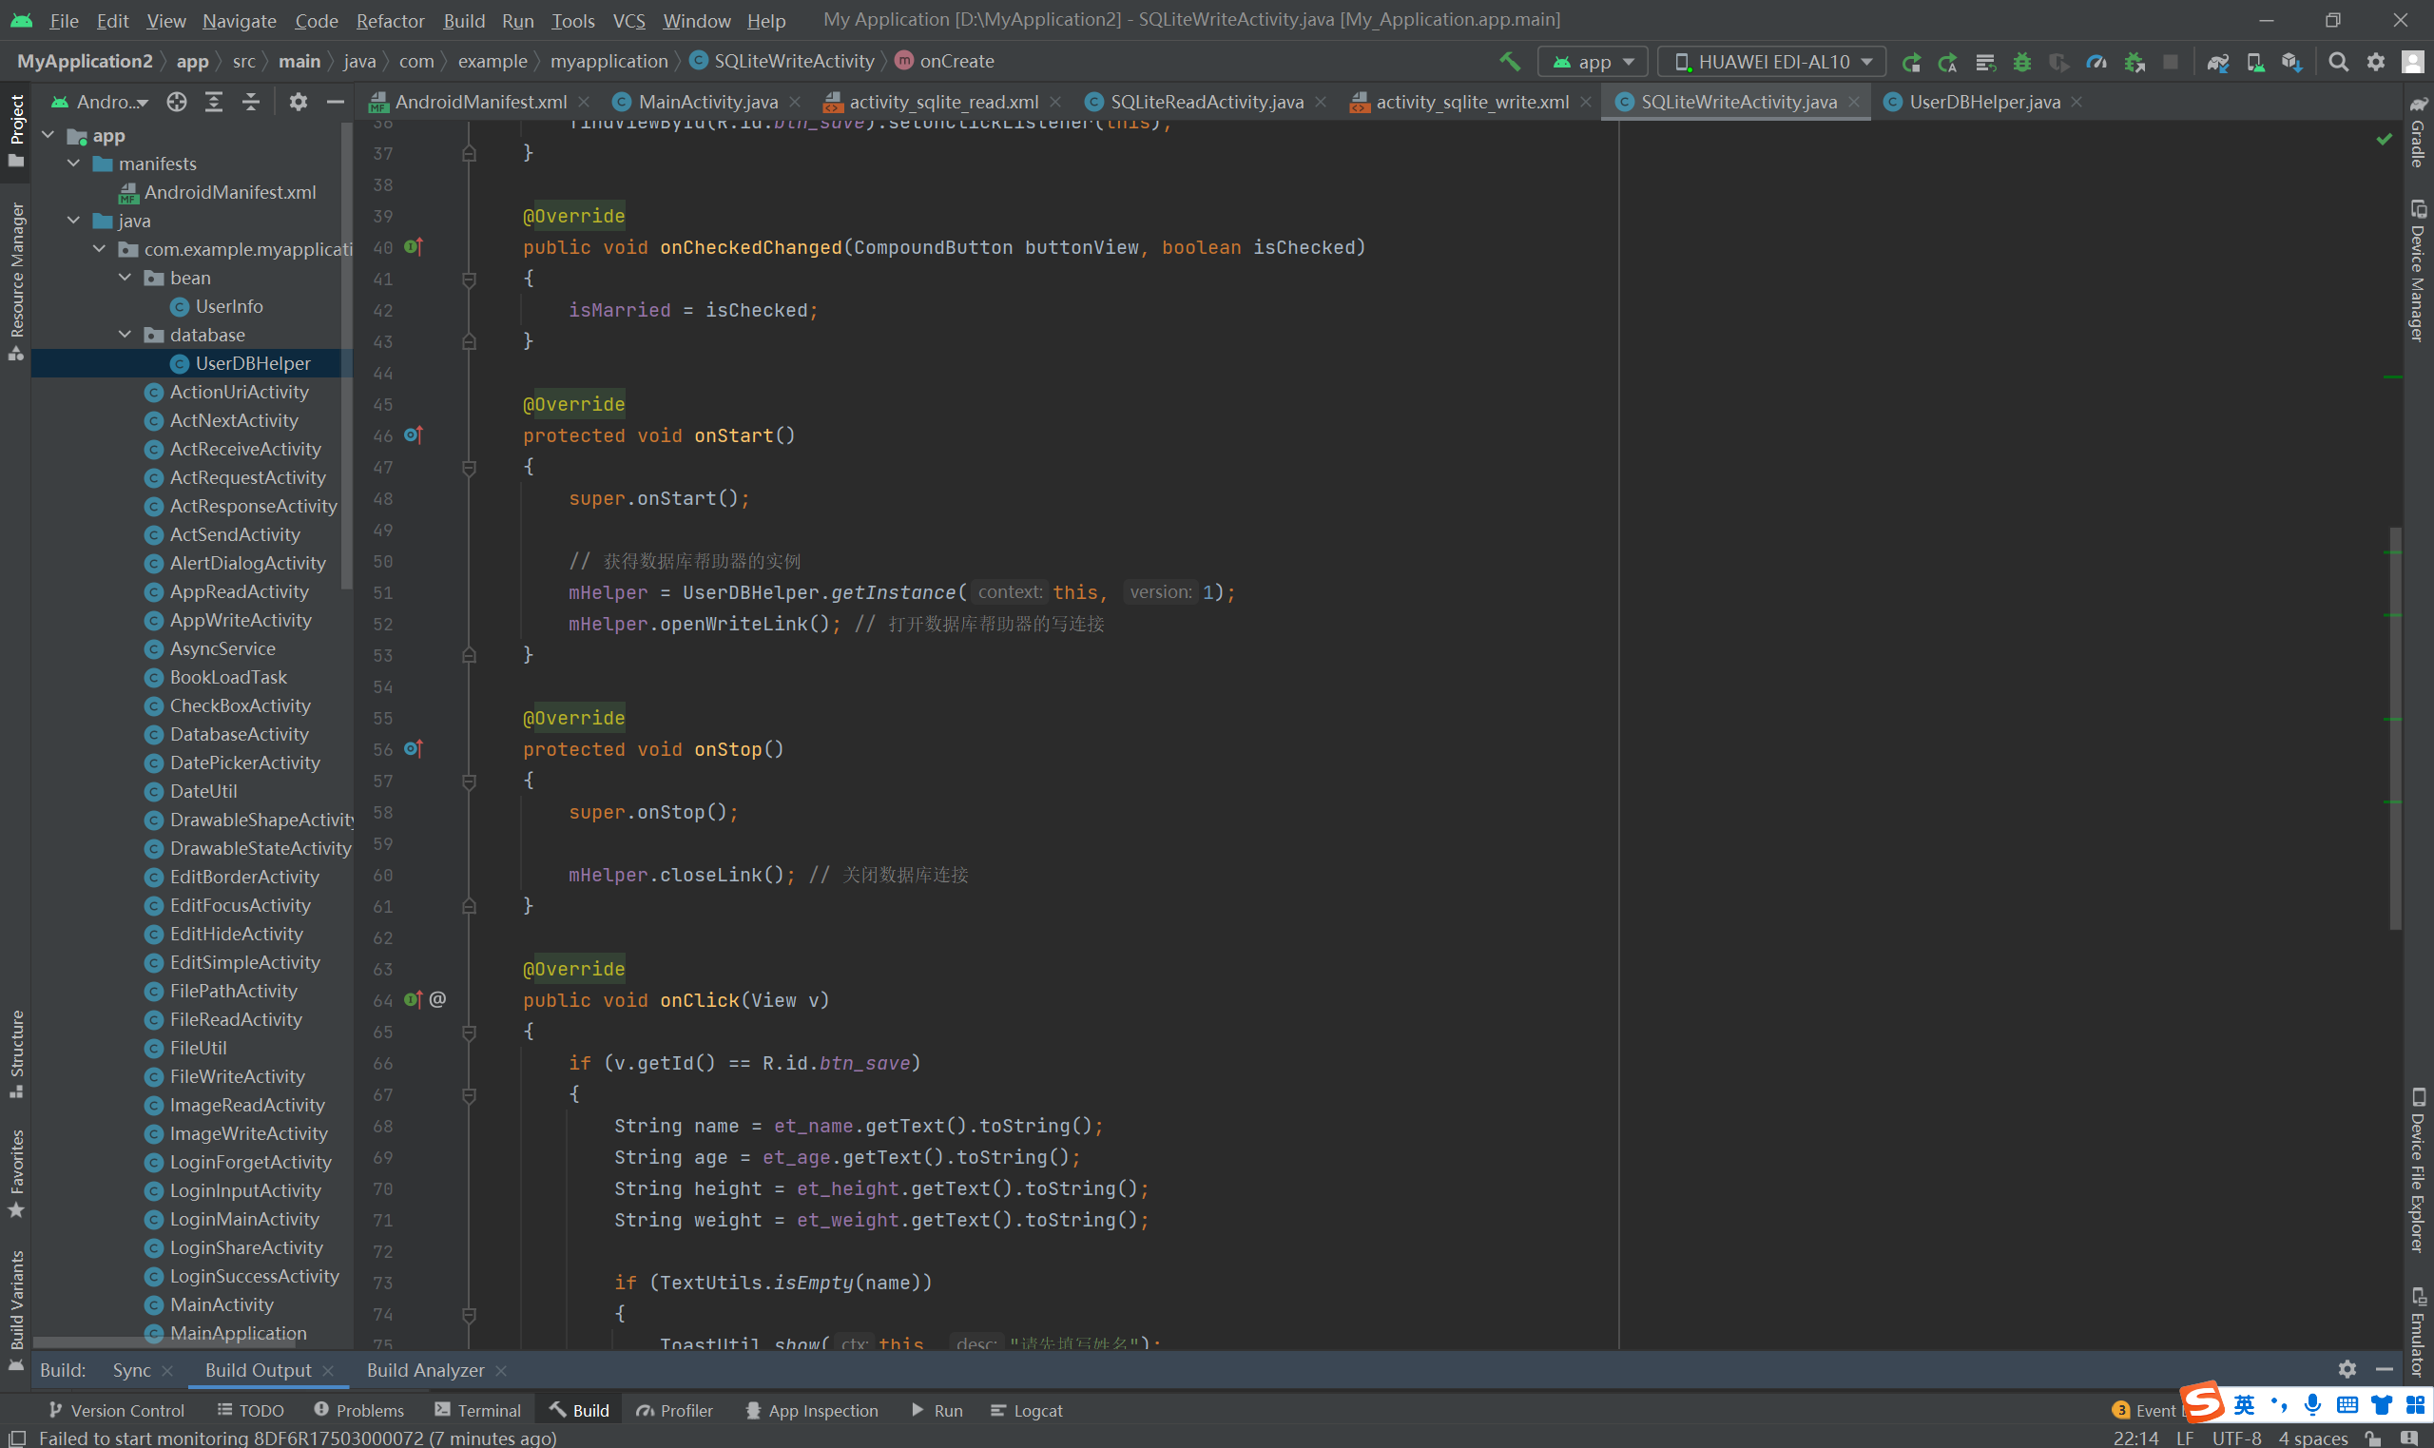Switch to the UserDBHelper.java editor tab
This screenshot has height=1448, width=2434.
(1983, 102)
